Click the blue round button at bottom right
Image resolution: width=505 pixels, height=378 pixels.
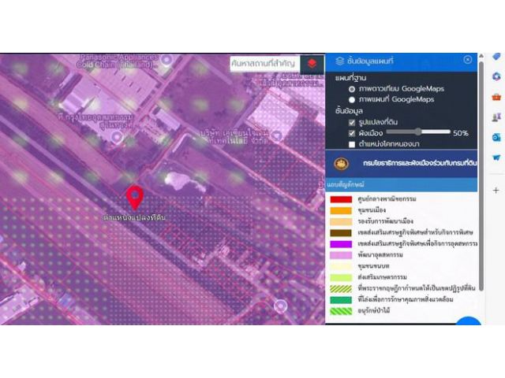[469, 324]
